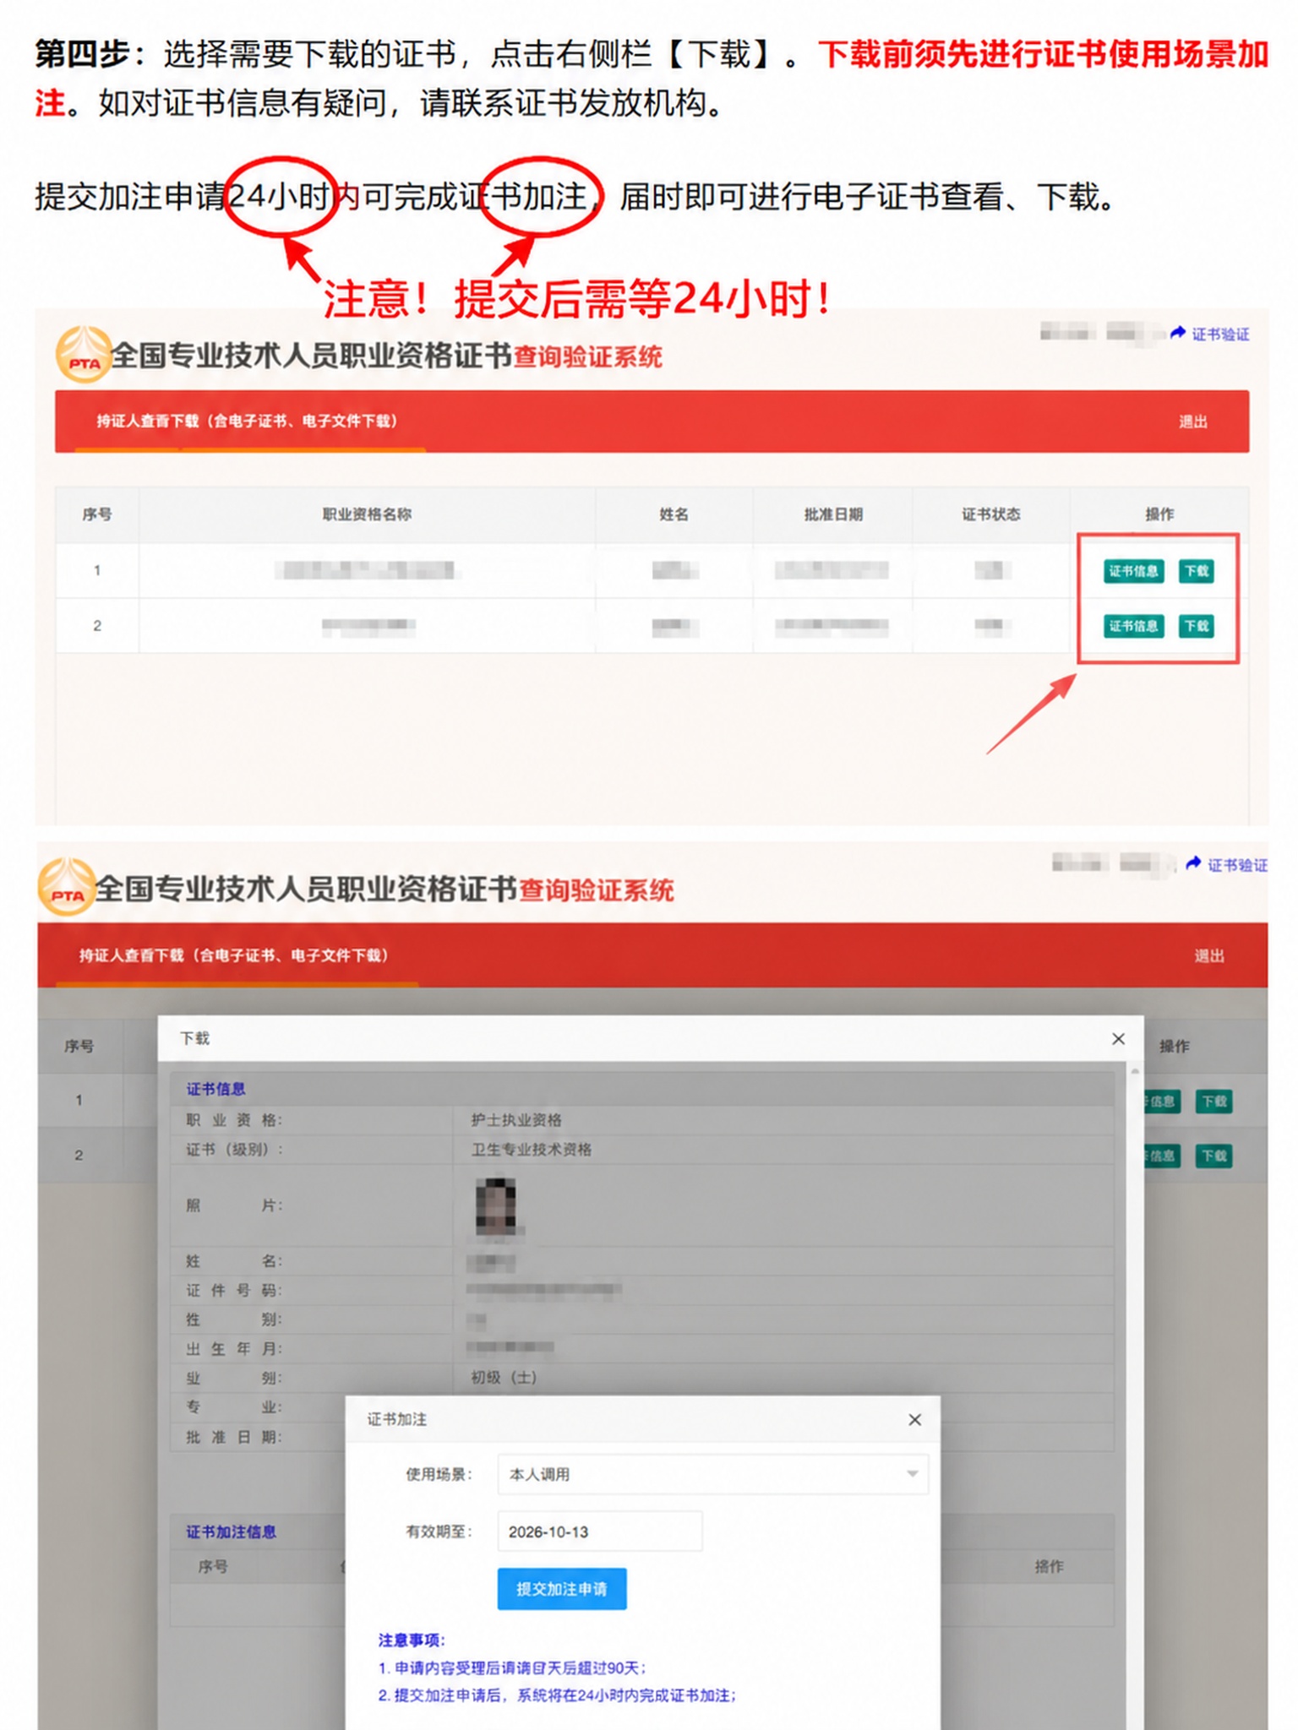
Task: Click 证书信息 button in row 1
Action: click(x=1133, y=571)
